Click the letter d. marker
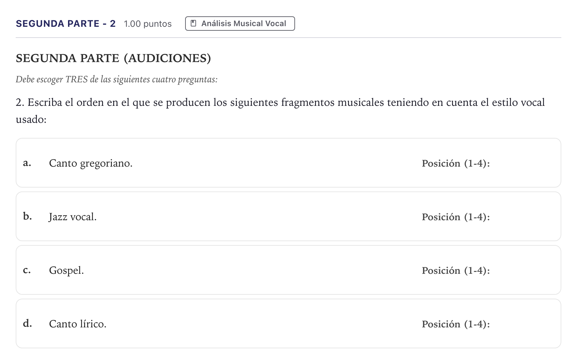 coord(27,323)
